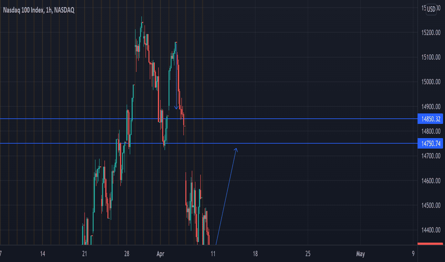Click the 15100.00 price axis label

coord(431,57)
